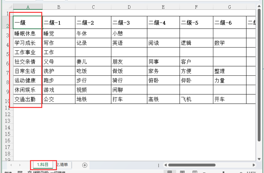Viewport: 264px width, 173px height.
Task: Select cell 客户
Action: (x=196, y=62)
